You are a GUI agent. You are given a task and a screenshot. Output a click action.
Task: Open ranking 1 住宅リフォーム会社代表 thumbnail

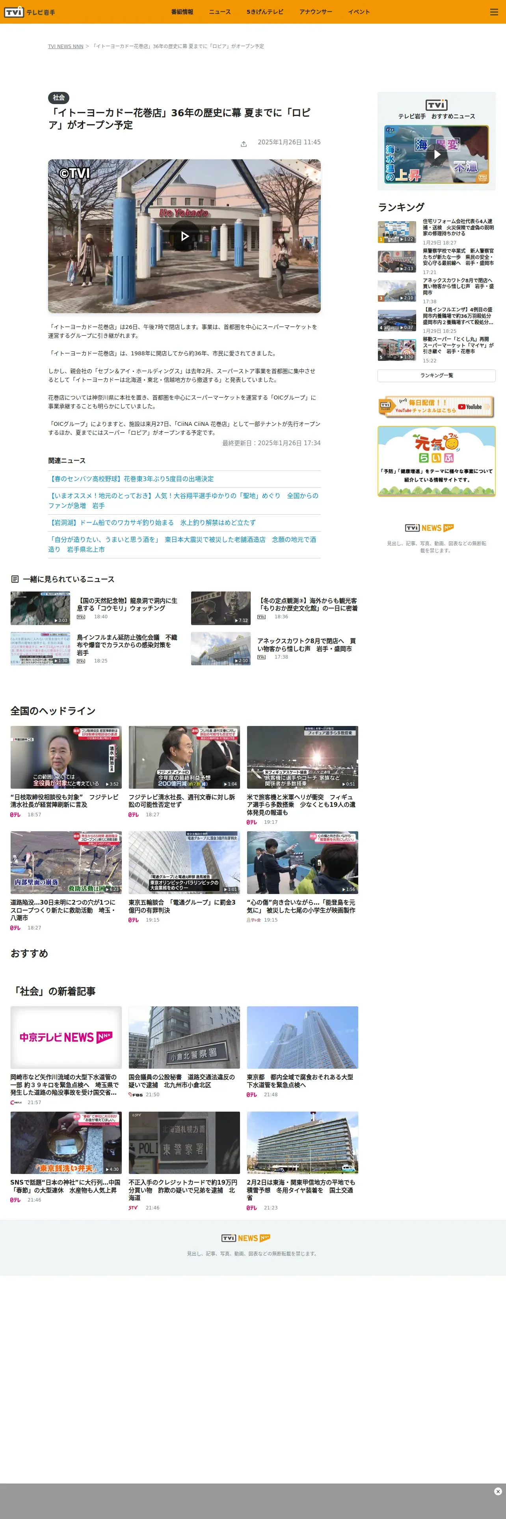(397, 232)
